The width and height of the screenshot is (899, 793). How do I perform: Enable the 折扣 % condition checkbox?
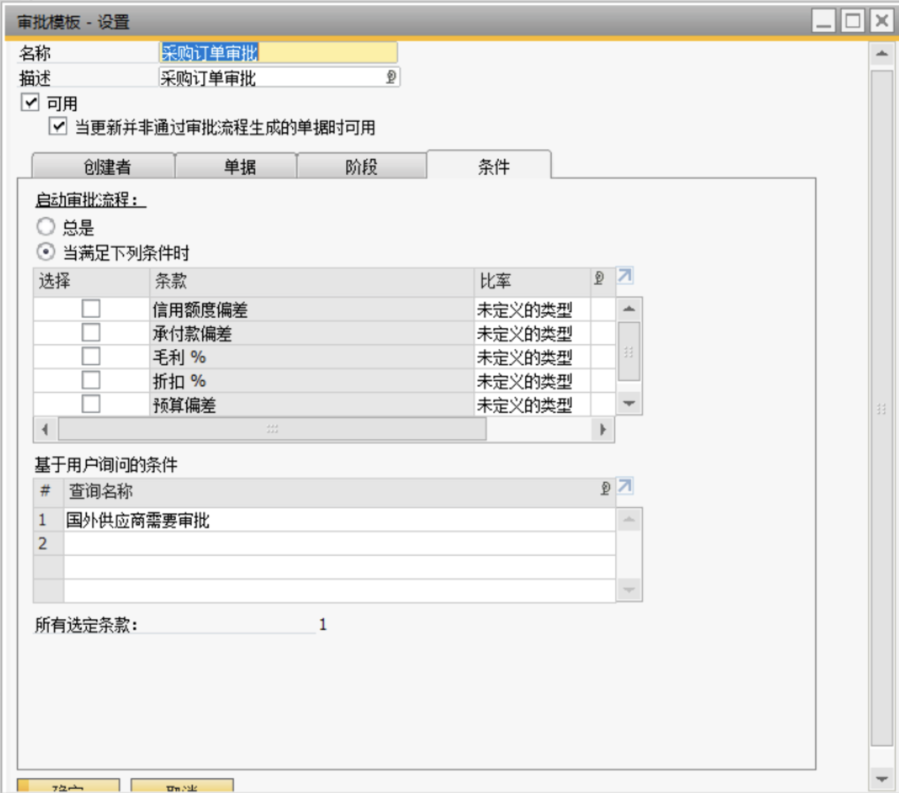coord(91,380)
